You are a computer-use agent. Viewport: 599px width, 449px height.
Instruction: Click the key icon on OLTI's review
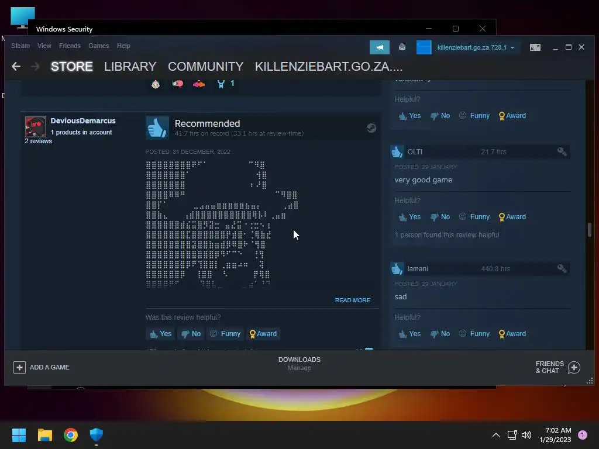(x=562, y=151)
